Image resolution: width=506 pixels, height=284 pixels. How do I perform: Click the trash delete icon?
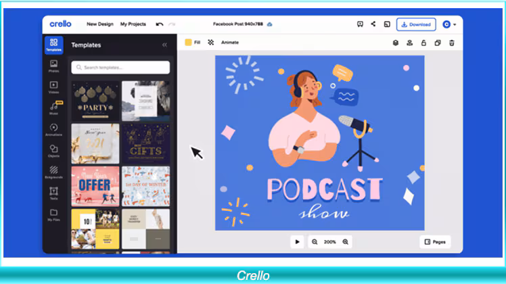coord(452,43)
